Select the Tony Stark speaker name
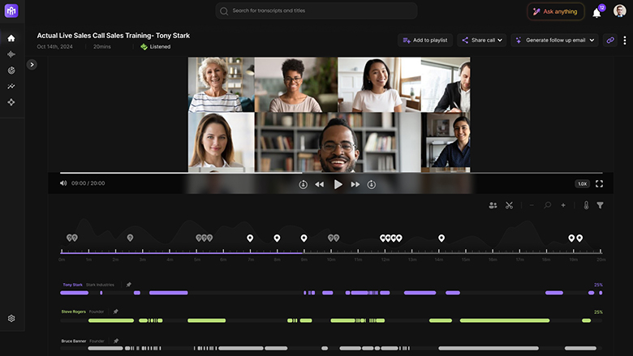 73,285
